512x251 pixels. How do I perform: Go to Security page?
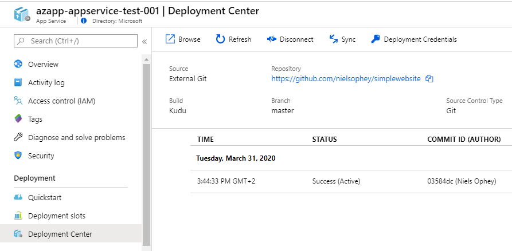click(41, 156)
